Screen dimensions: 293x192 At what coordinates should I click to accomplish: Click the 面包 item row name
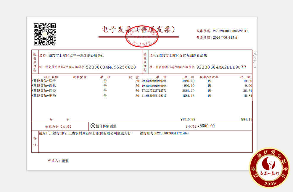(x=44, y=85)
